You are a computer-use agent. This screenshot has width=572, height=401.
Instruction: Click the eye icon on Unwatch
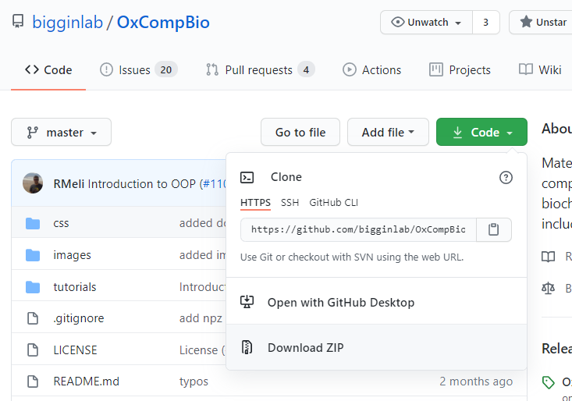(x=398, y=23)
